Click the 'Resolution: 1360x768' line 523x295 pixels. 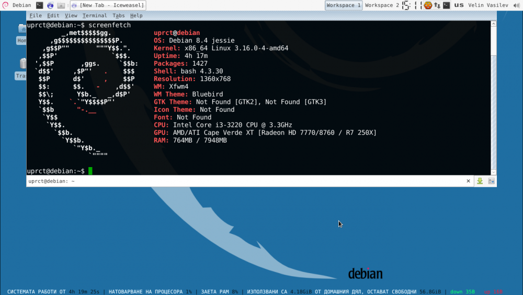pos(192,79)
